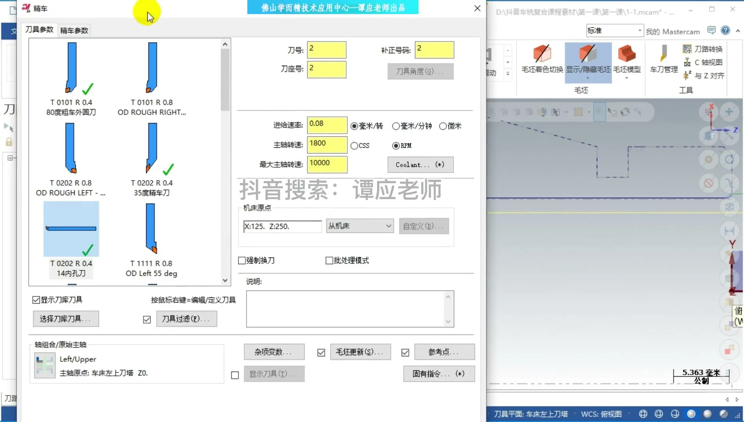744x422 pixels.
Task: Uncheck 显示刀库刀具
Action: 36,300
